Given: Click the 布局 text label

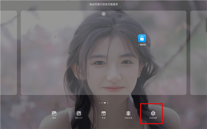Looking at the screenshot, I should tap(103, 118).
